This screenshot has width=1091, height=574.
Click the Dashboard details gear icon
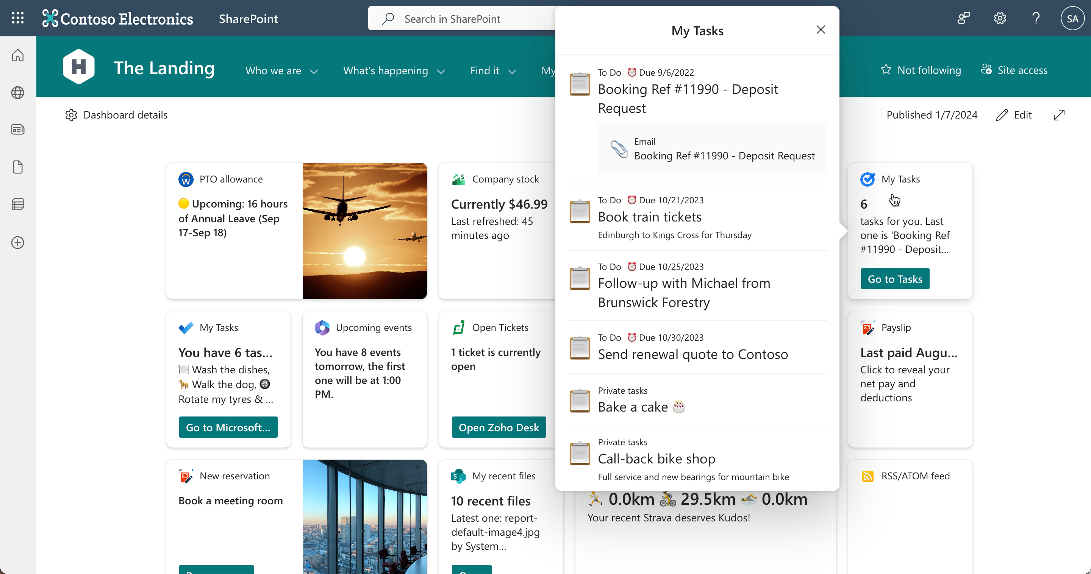[71, 115]
